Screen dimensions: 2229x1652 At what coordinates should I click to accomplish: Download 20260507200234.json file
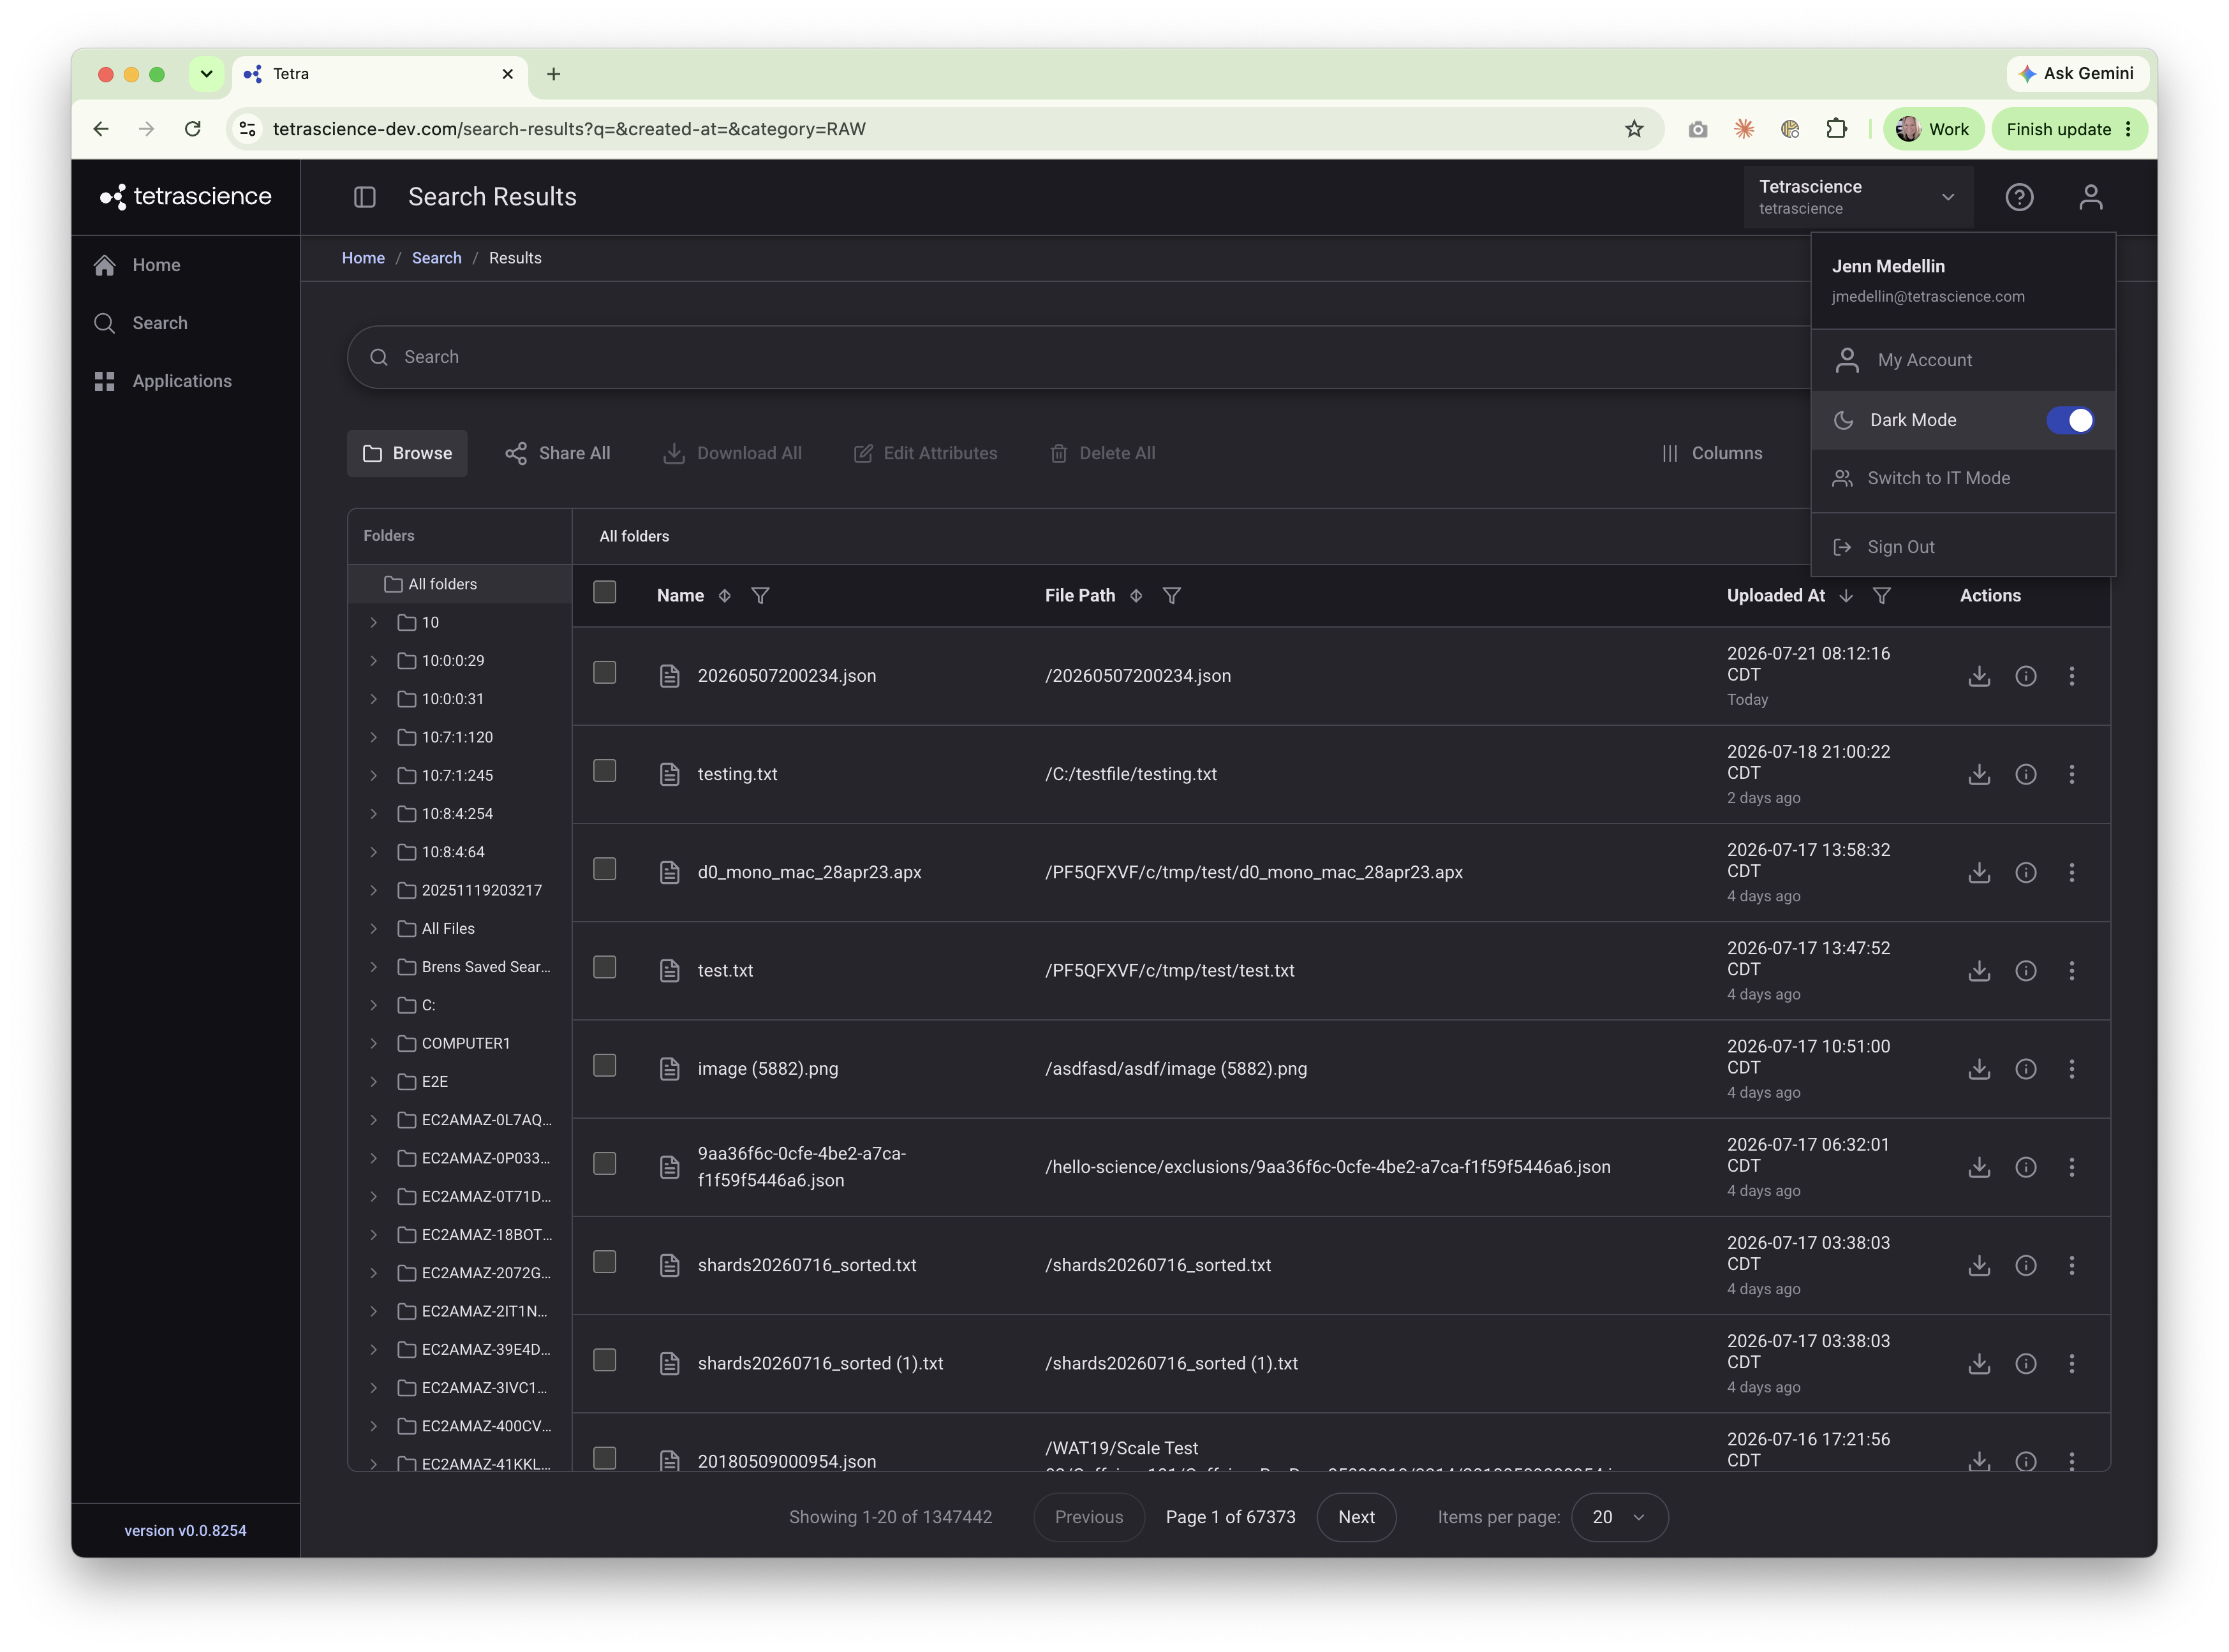pyautogui.click(x=1978, y=676)
